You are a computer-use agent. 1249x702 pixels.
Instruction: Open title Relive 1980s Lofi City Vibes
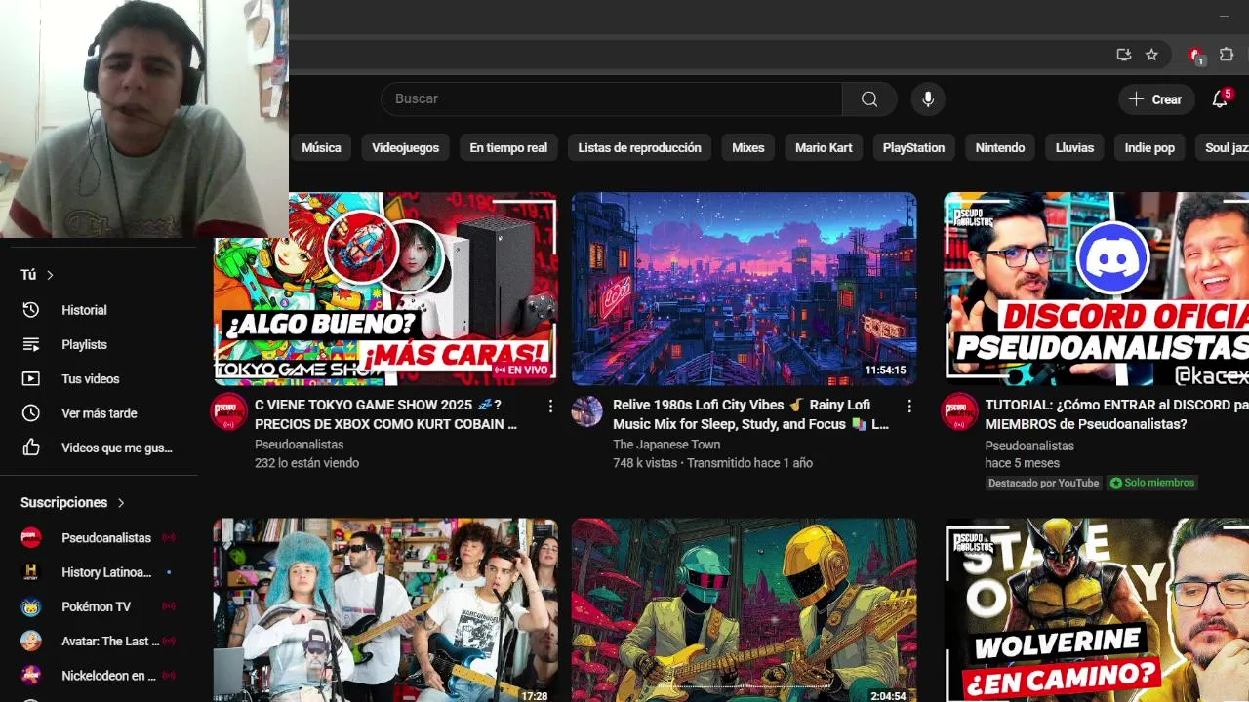[x=750, y=414]
